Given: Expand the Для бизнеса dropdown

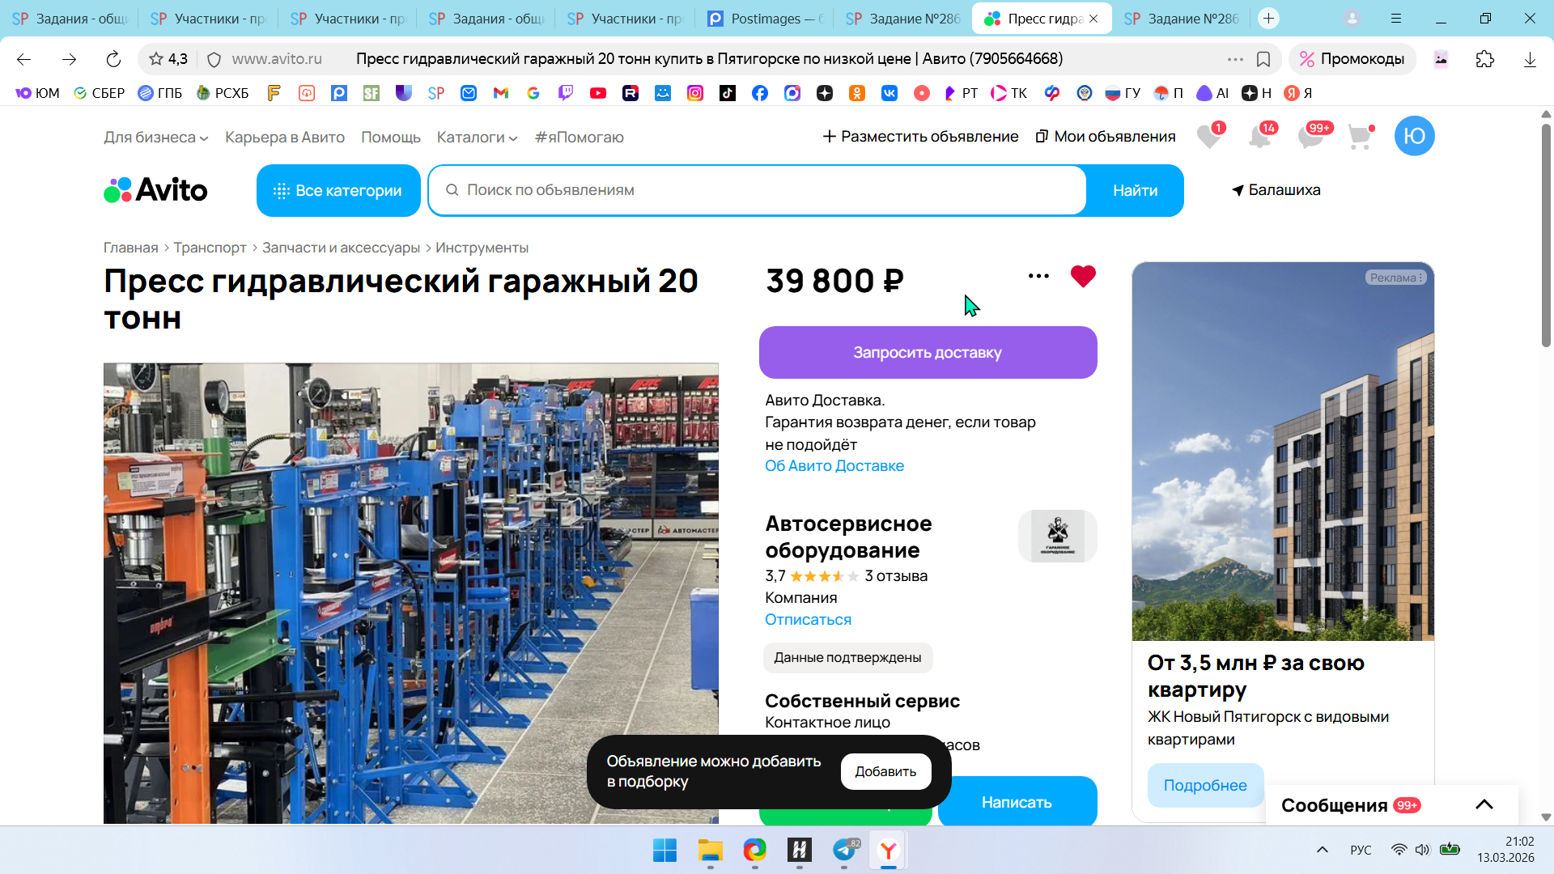Looking at the screenshot, I should tap(155, 138).
